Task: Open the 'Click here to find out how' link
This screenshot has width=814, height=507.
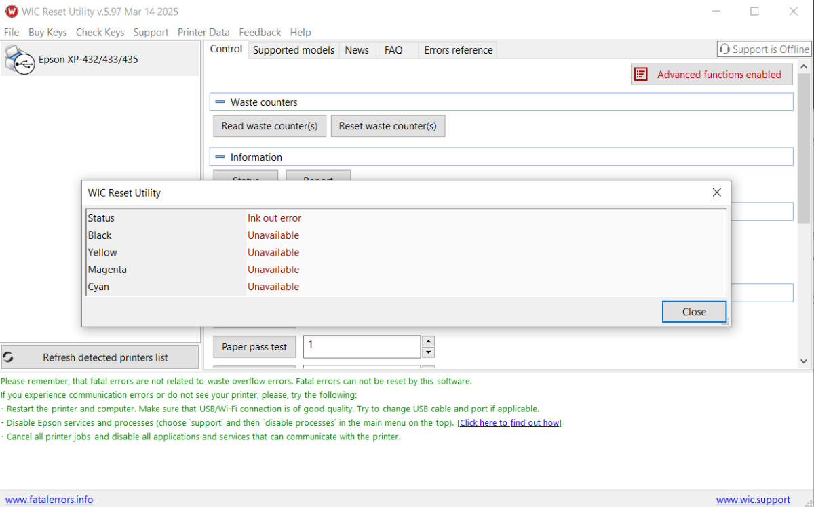Action: (510, 422)
